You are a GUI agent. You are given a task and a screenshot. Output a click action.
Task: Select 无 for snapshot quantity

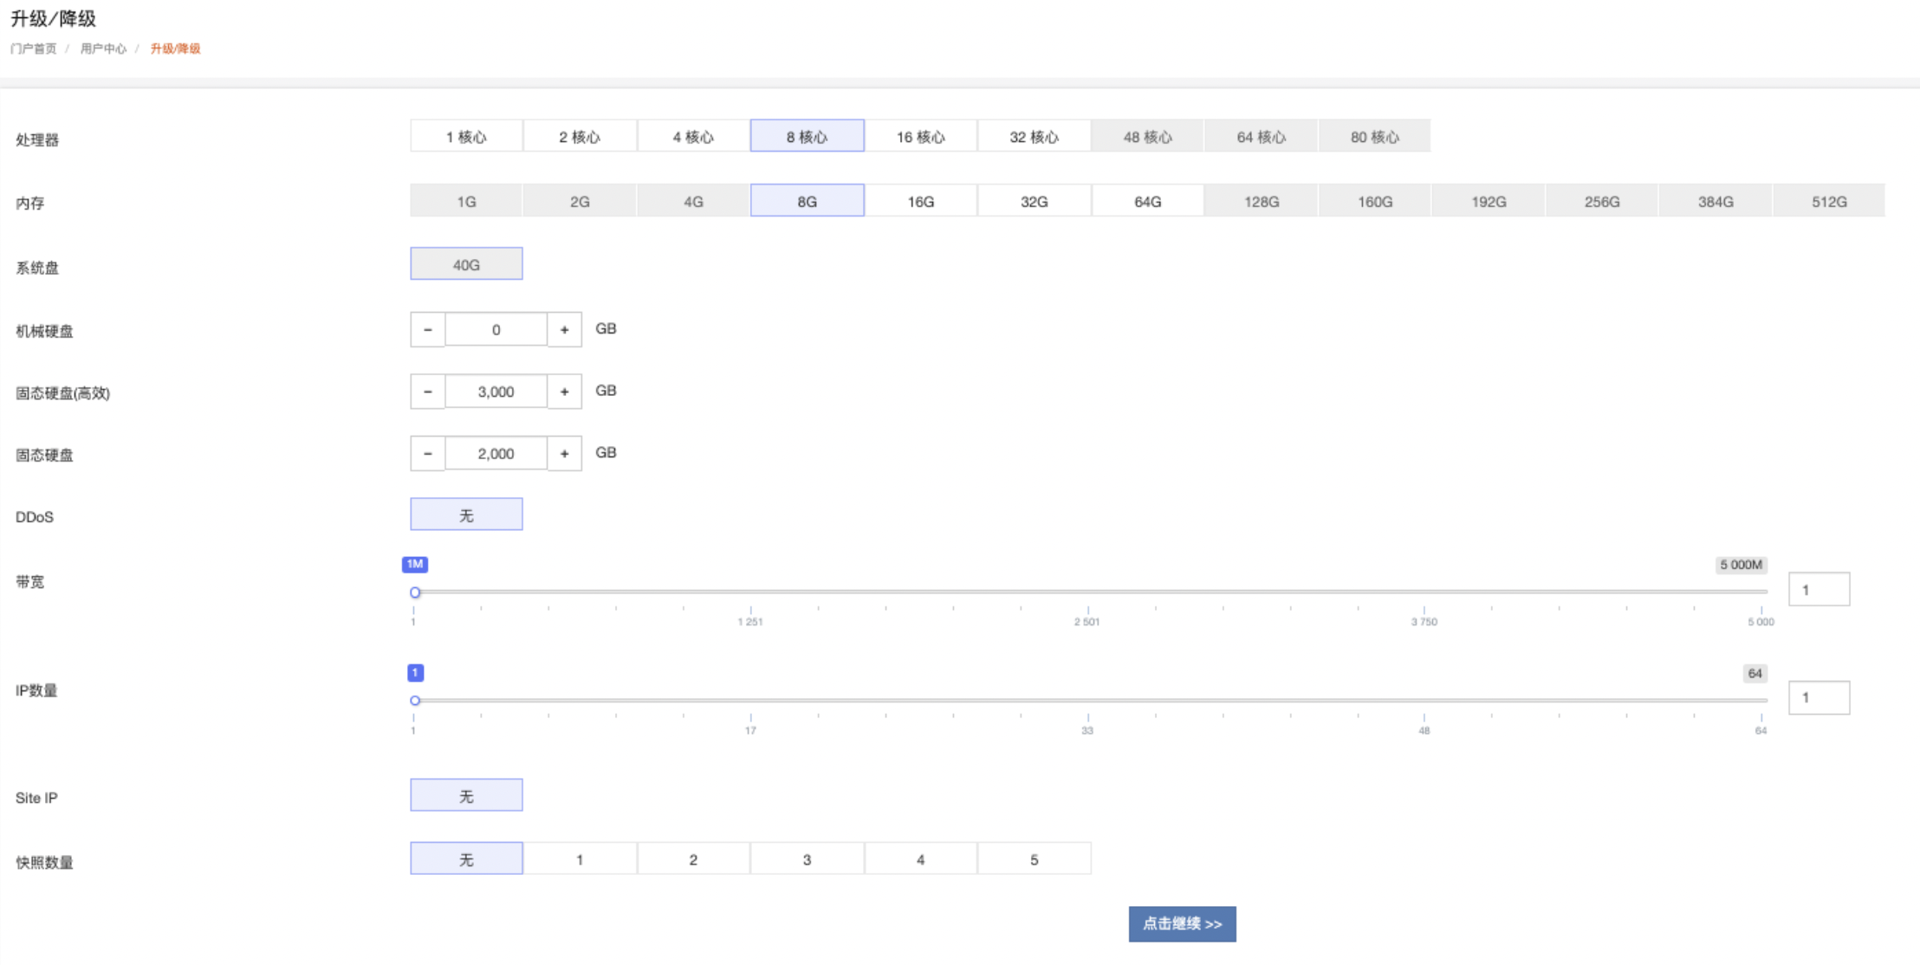466,859
